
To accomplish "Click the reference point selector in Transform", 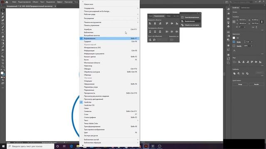I will click(234, 22).
